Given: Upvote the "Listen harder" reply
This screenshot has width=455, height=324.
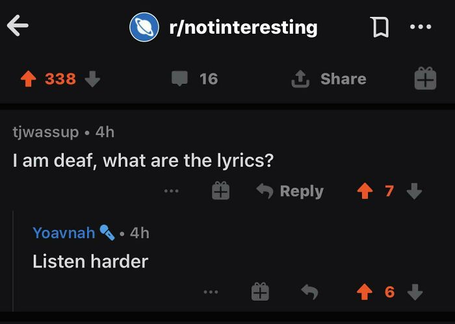Looking at the screenshot, I should (365, 293).
